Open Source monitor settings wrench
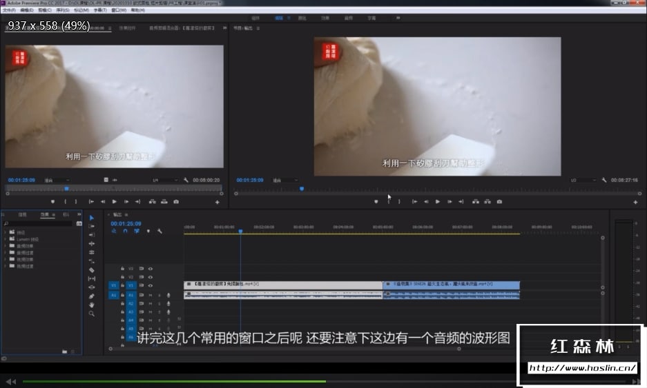This screenshot has height=388, width=647. coord(186,180)
